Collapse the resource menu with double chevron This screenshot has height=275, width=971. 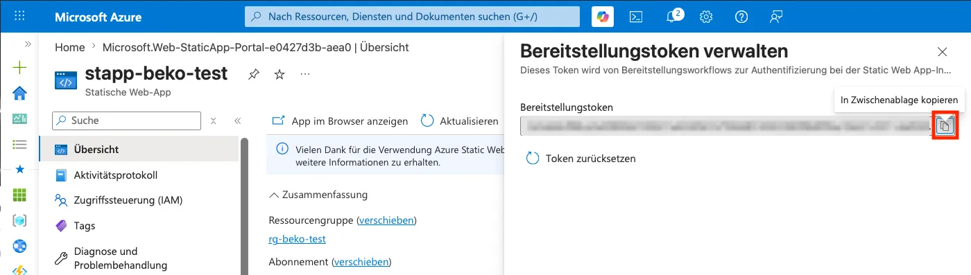(x=237, y=121)
